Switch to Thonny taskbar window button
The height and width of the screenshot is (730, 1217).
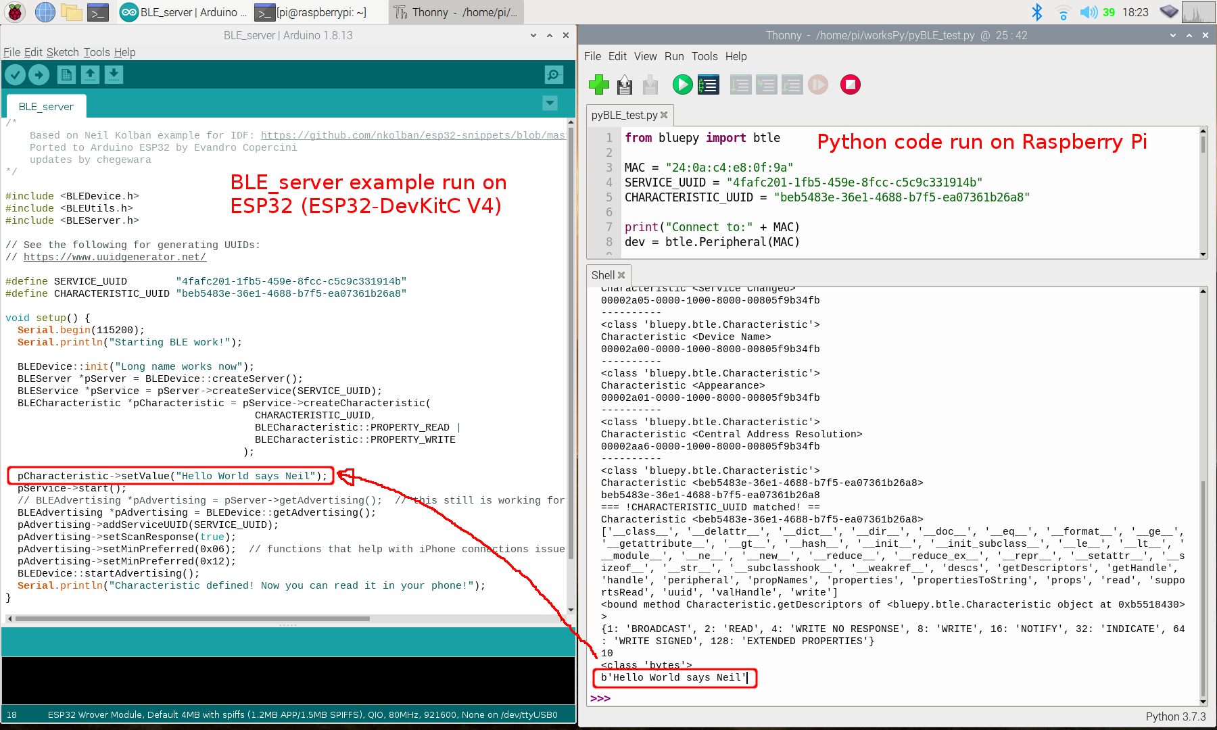pos(457,12)
